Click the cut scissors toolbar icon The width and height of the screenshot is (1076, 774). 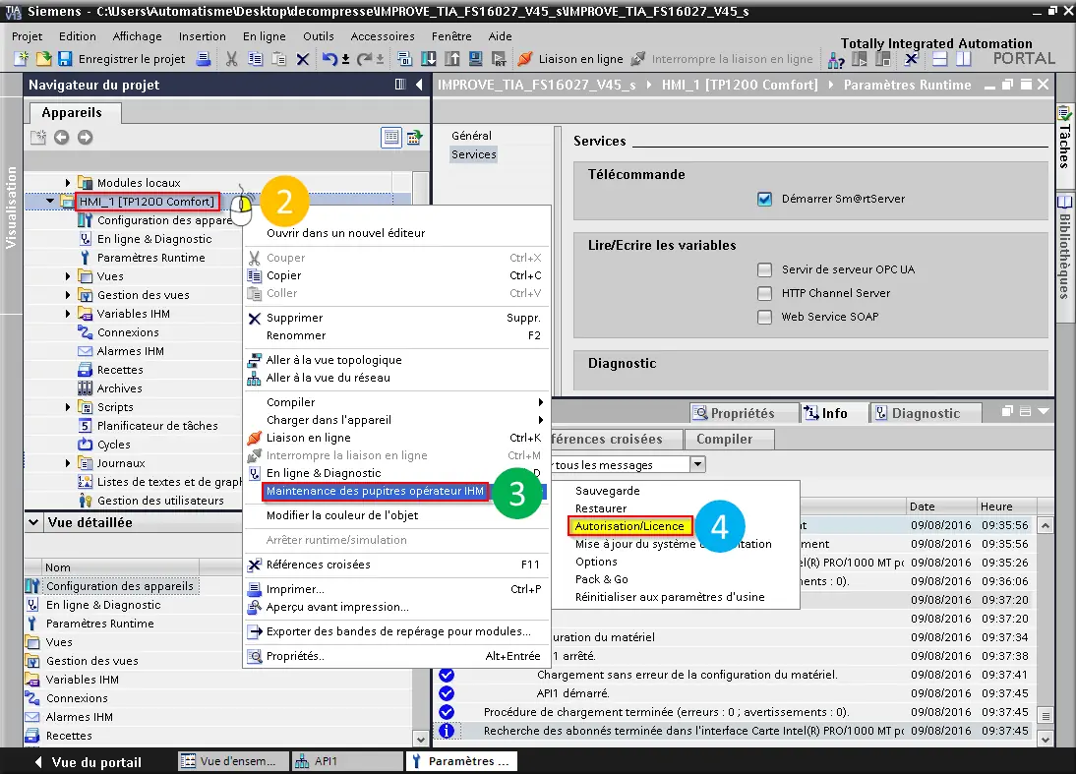tap(232, 59)
